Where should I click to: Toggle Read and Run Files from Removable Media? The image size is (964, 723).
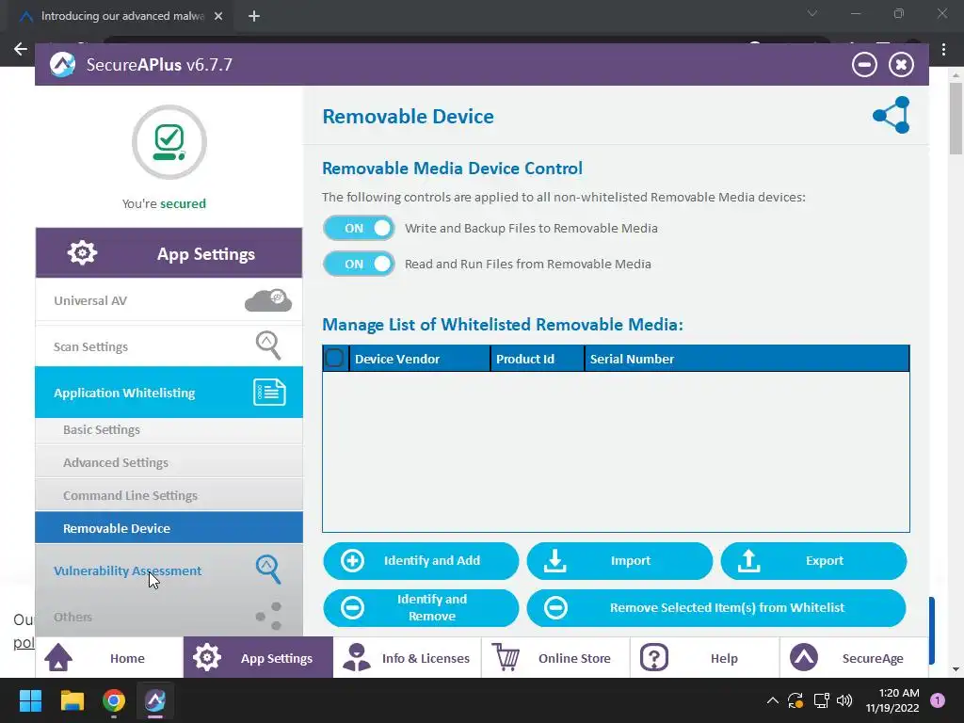click(359, 264)
